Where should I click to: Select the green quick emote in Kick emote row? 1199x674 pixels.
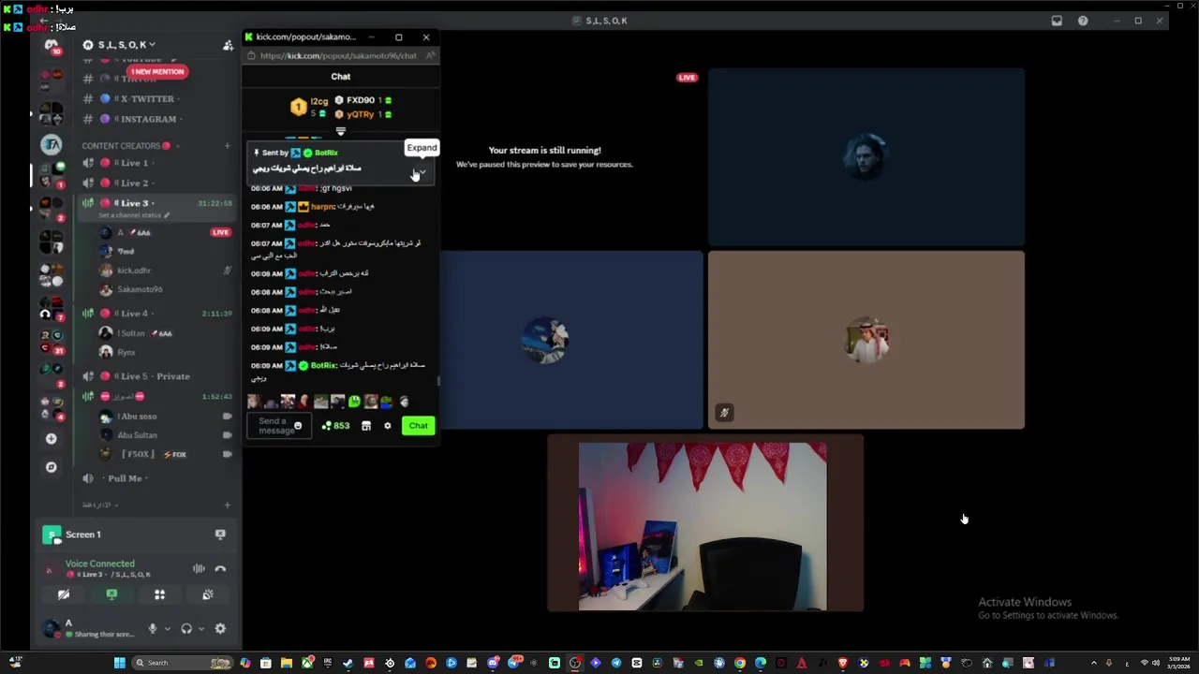(354, 402)
